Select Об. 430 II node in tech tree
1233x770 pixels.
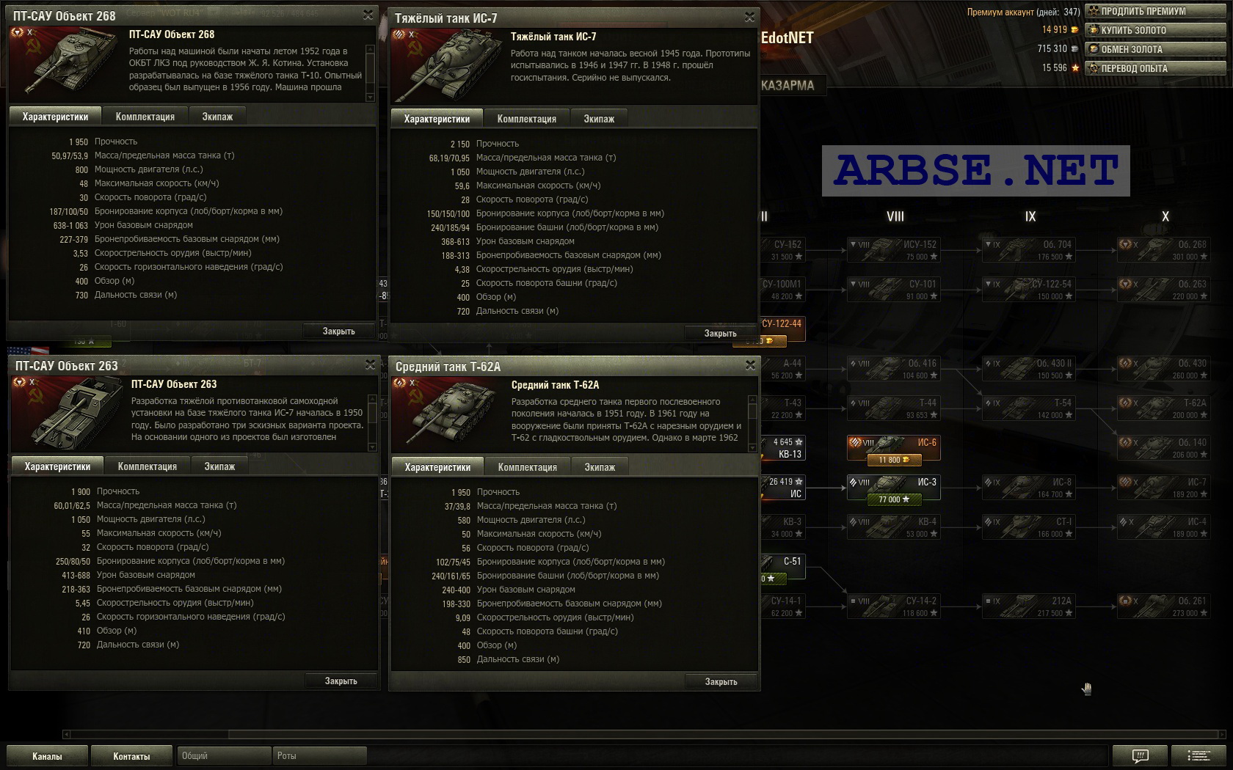tap(1028, 369)
